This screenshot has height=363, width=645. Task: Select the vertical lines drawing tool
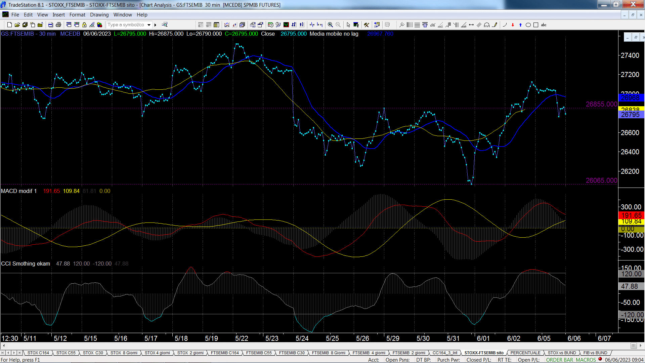(409, 25)
